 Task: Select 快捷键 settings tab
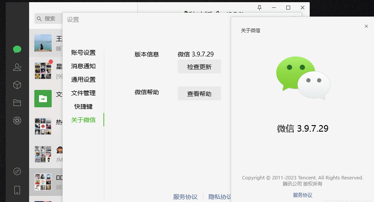pyautogui.click(x=83, y=106)
